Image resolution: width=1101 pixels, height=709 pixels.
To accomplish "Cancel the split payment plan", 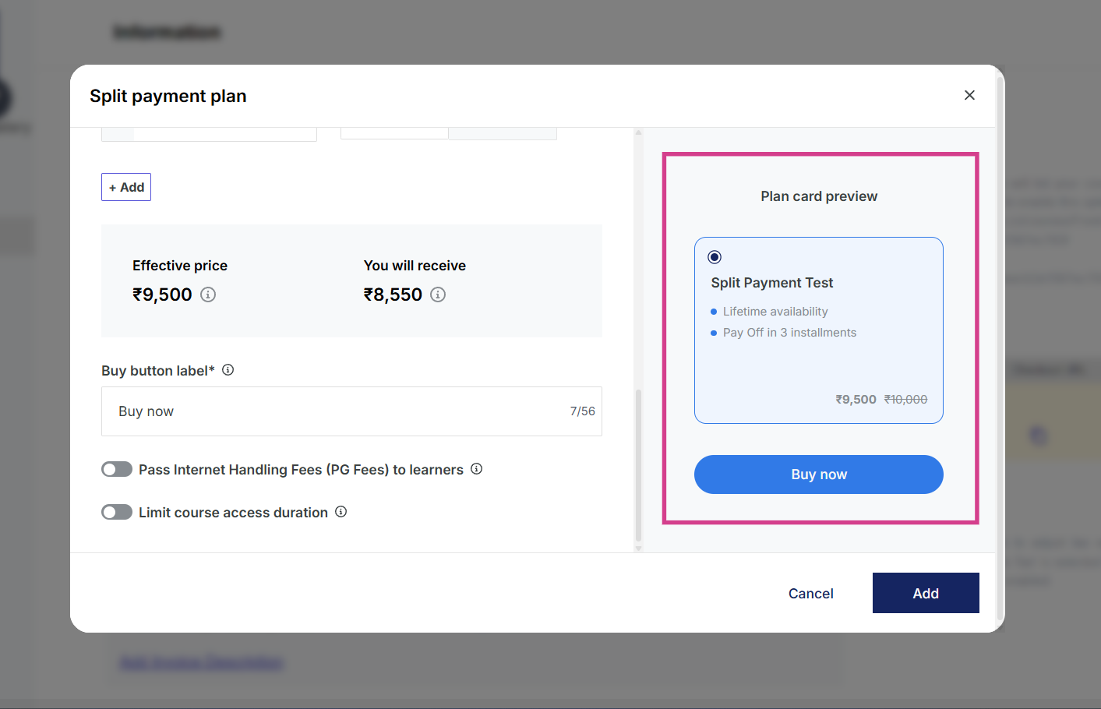I will pos(810,594).
